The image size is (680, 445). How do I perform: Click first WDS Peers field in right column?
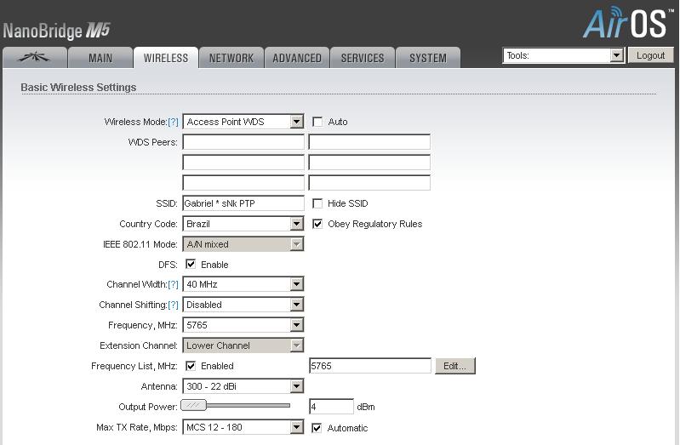point(369,142)
